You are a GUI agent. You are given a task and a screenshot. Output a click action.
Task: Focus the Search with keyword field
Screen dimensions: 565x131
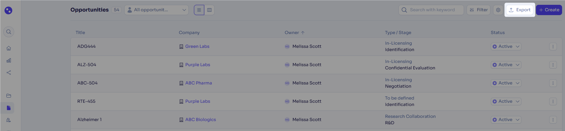click(x=431, y=10)
